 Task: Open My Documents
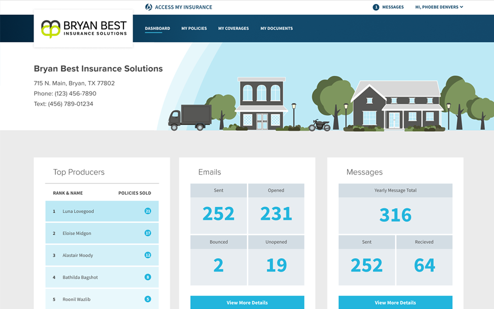click(x=276, y=28)
